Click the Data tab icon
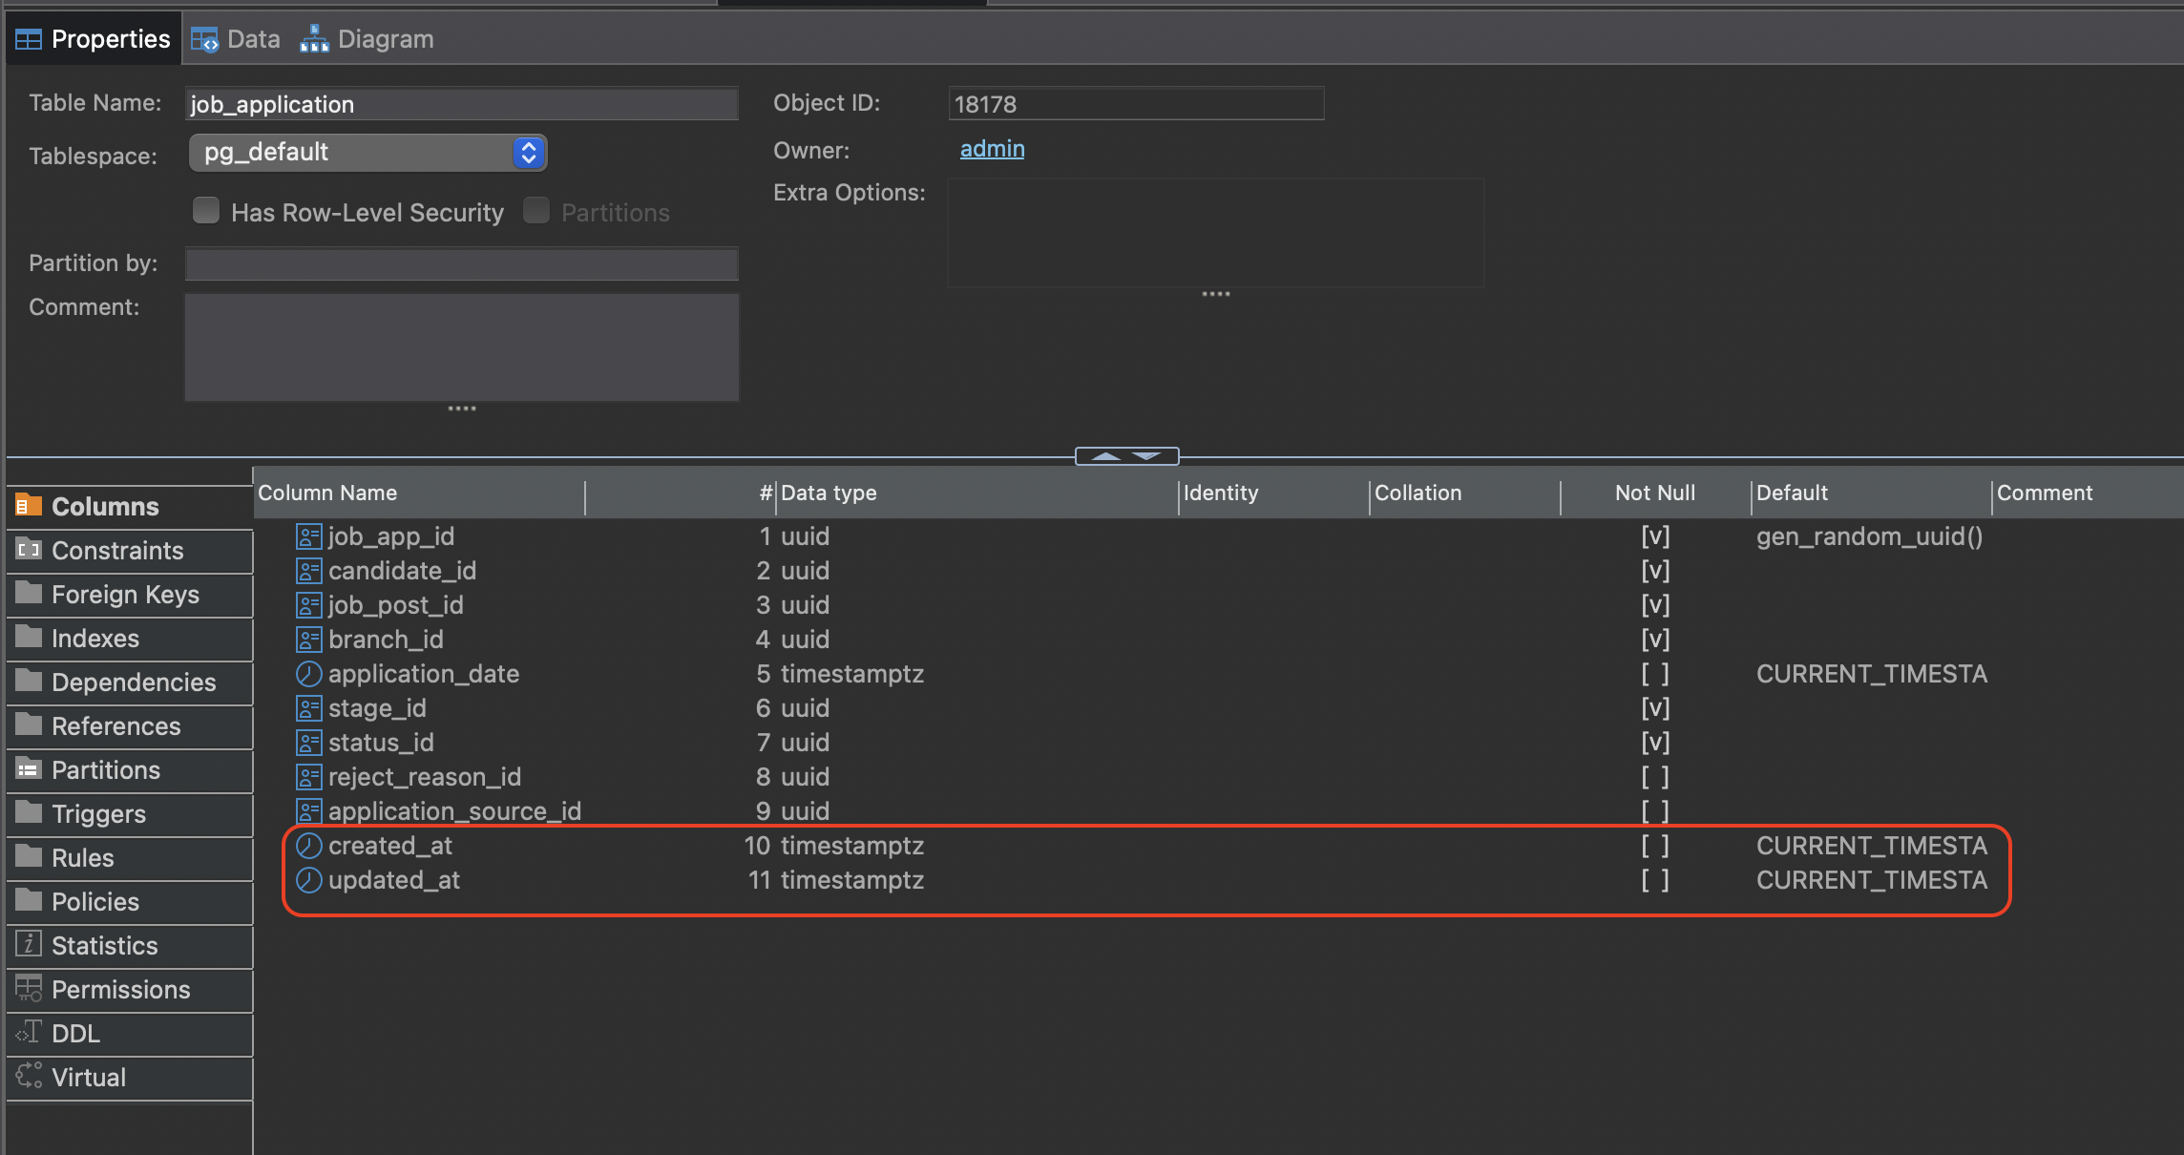Screen dimensions: 2184x1155 tap(204, 39)
